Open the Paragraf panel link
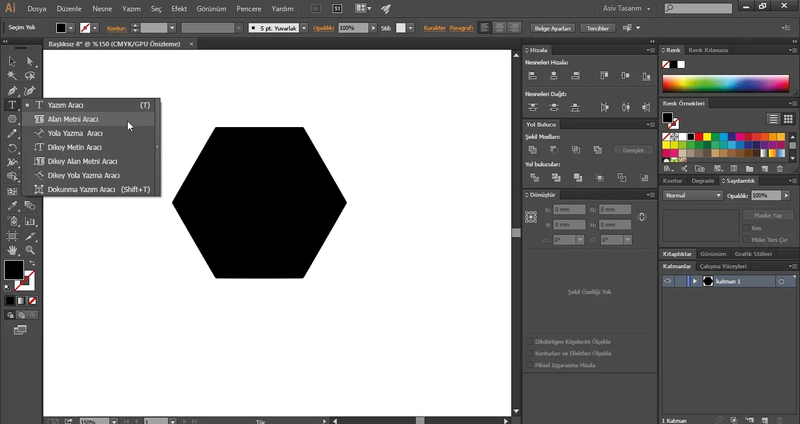This screenshot has height=424, width=800. point(462,28)
